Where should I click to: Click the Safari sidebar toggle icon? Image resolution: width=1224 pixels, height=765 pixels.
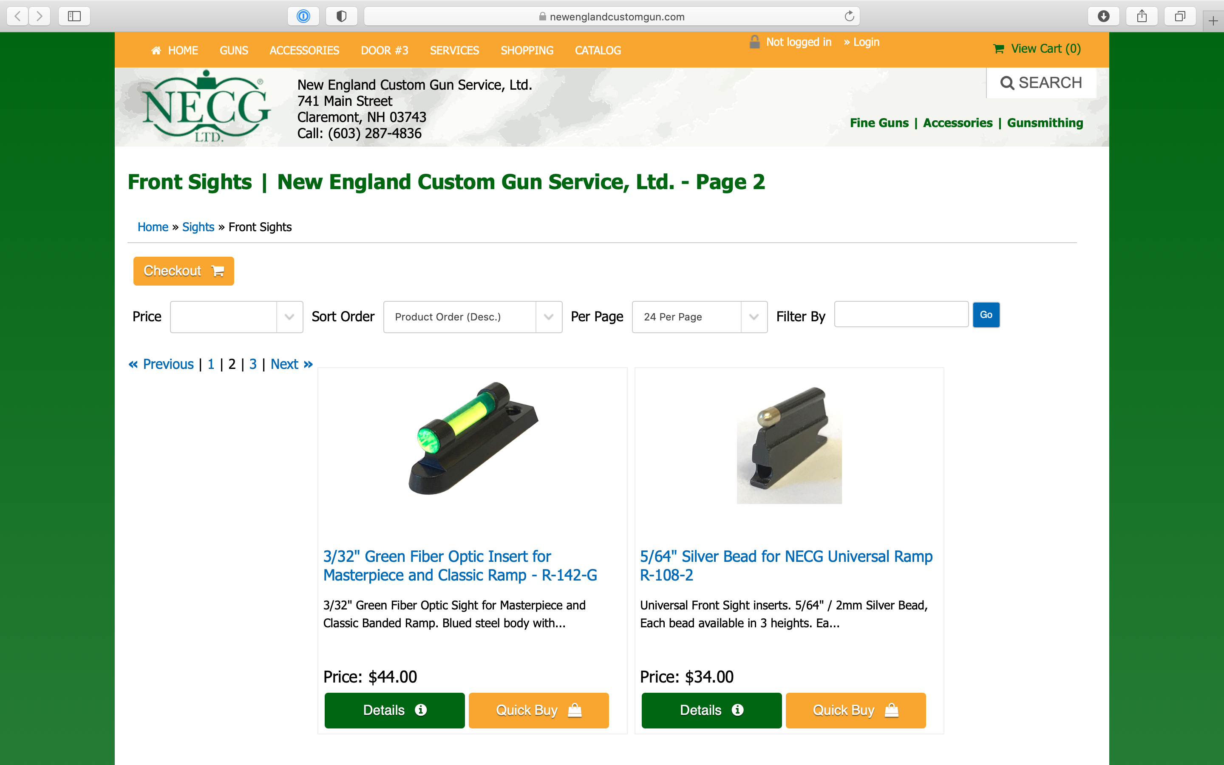74,16
